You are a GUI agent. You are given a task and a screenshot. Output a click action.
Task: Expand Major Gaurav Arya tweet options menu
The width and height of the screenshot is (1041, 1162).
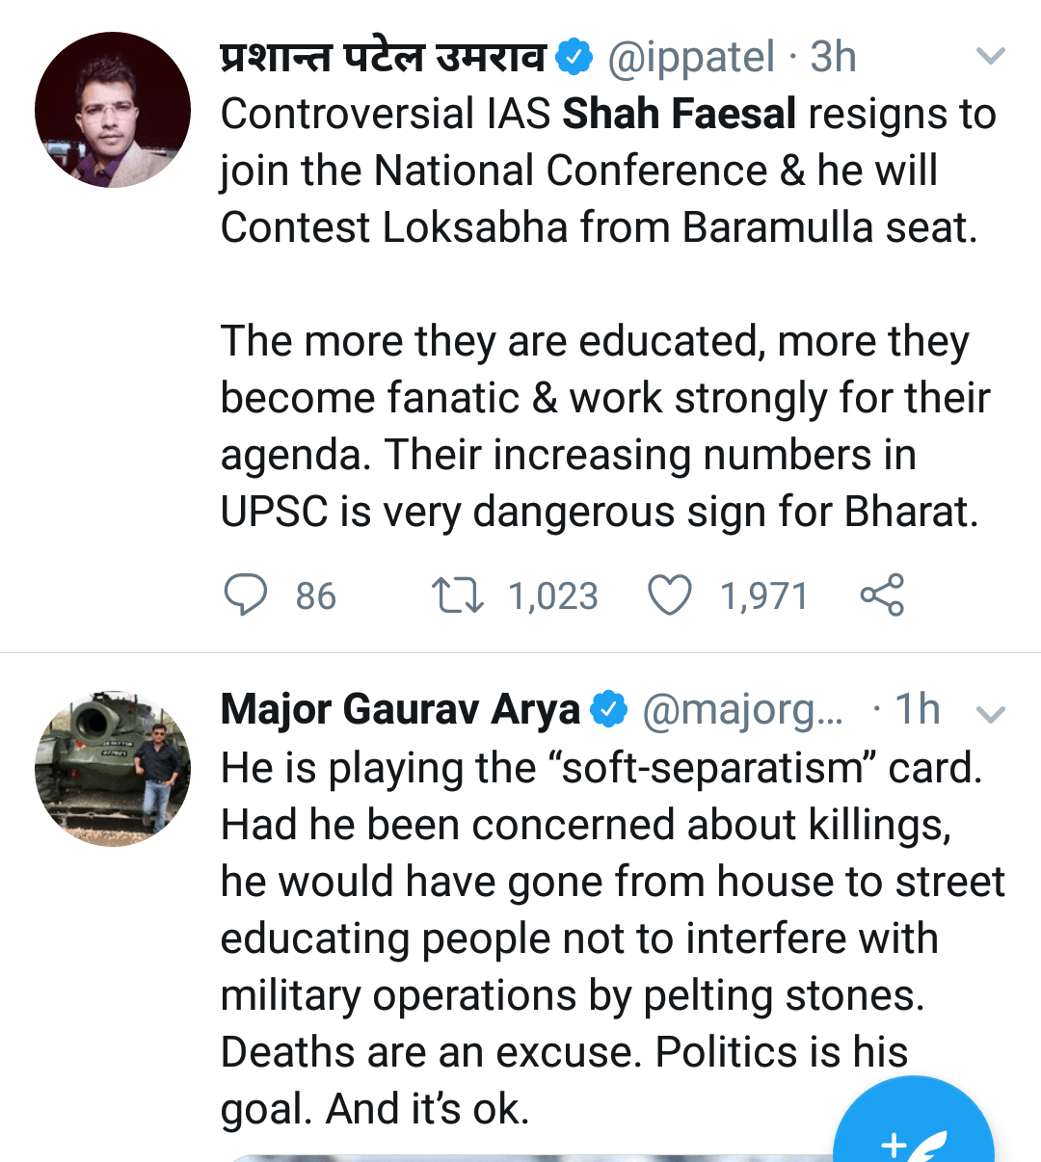(991, 713)
